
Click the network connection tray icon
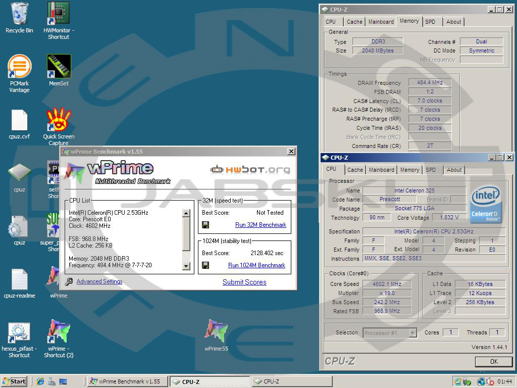pos(481,382)
